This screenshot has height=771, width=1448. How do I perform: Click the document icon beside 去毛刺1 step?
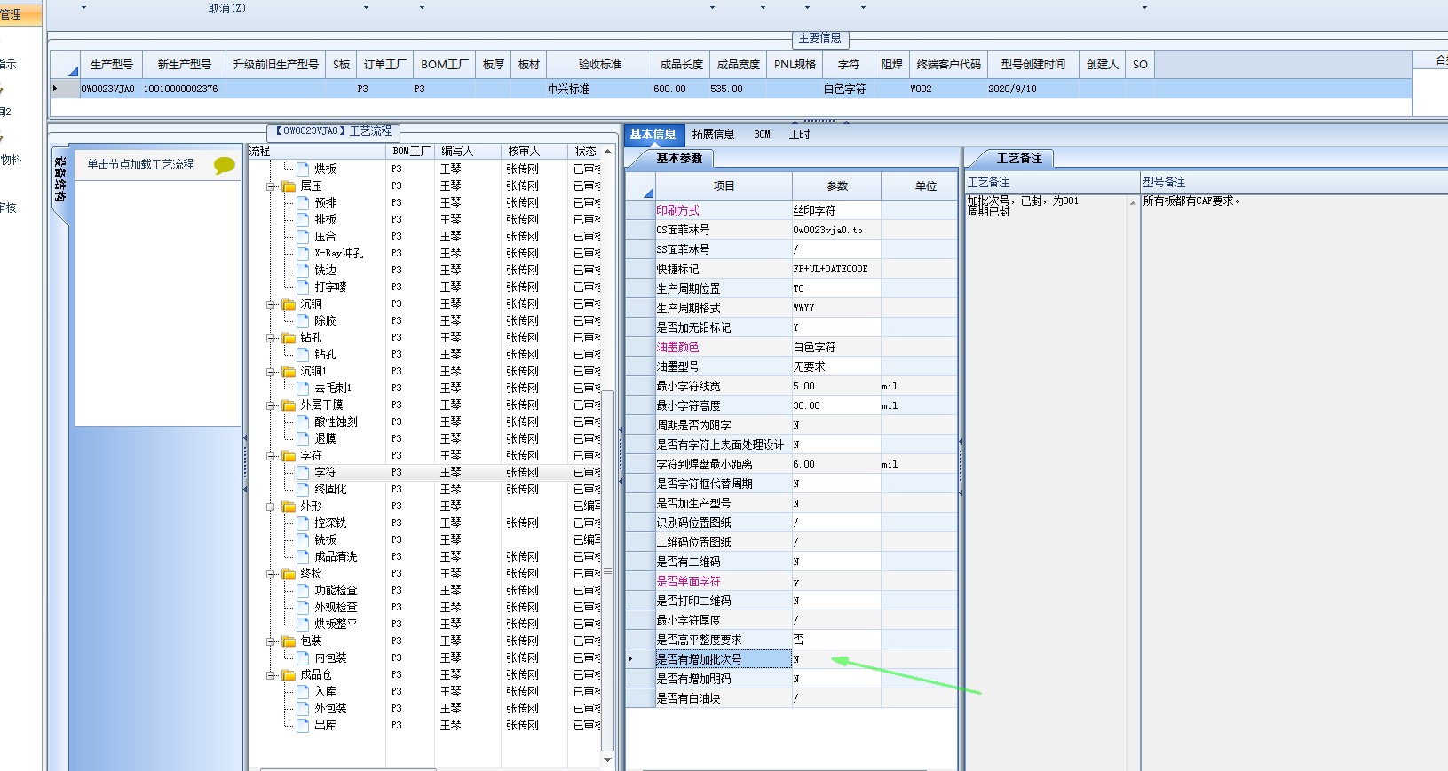[x=303, y=388]
